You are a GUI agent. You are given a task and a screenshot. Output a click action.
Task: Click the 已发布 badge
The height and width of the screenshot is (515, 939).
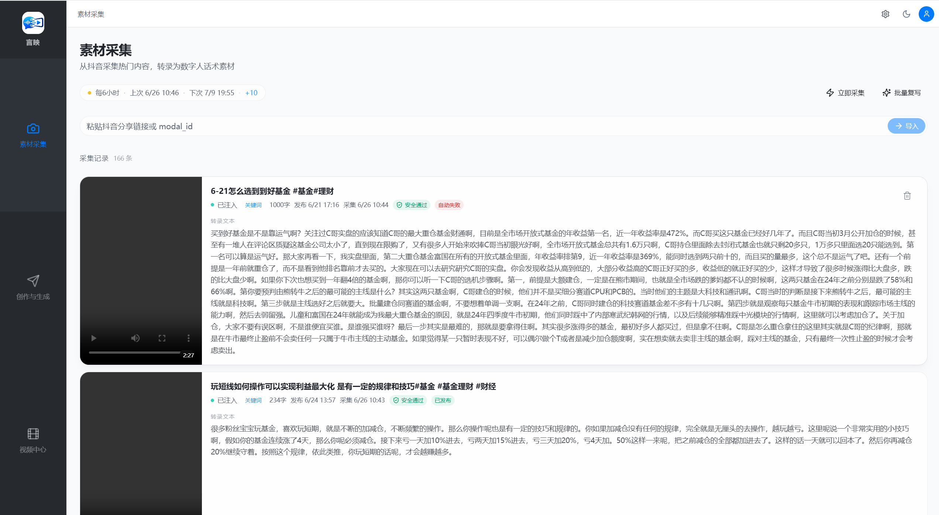coord(443,400)
